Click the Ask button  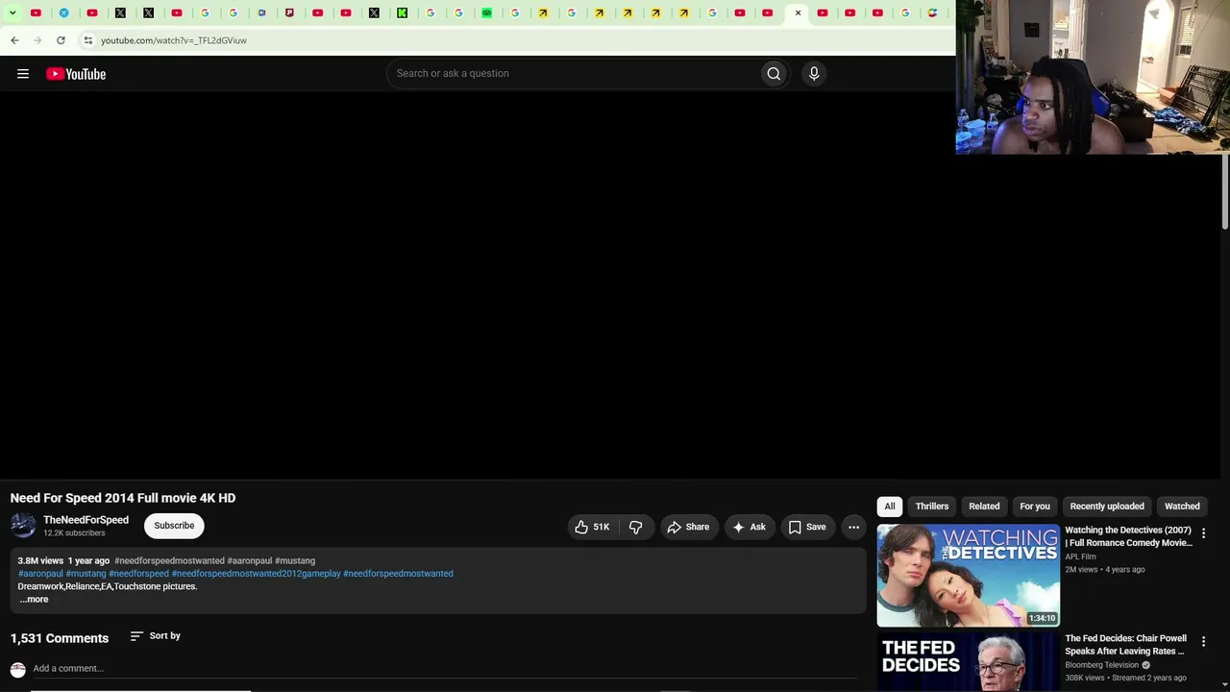pos(750,527)
